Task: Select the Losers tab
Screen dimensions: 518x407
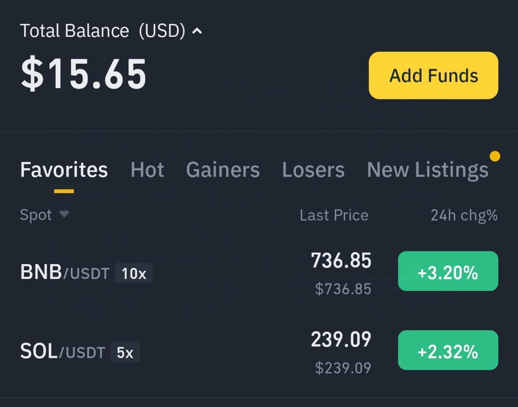Action: tap(313, 170)
